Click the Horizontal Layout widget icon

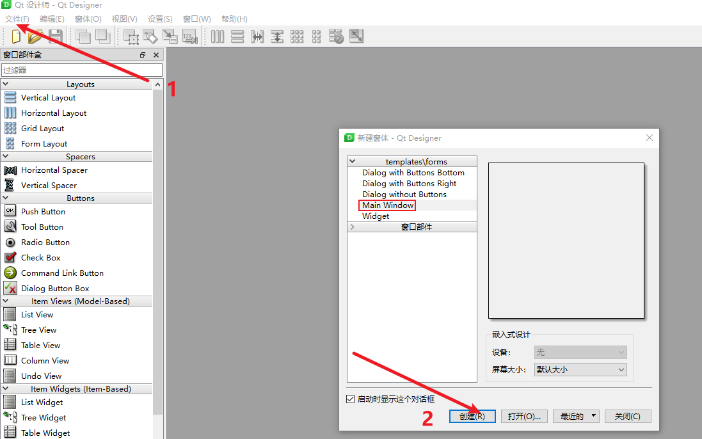(x=10, y=113)
